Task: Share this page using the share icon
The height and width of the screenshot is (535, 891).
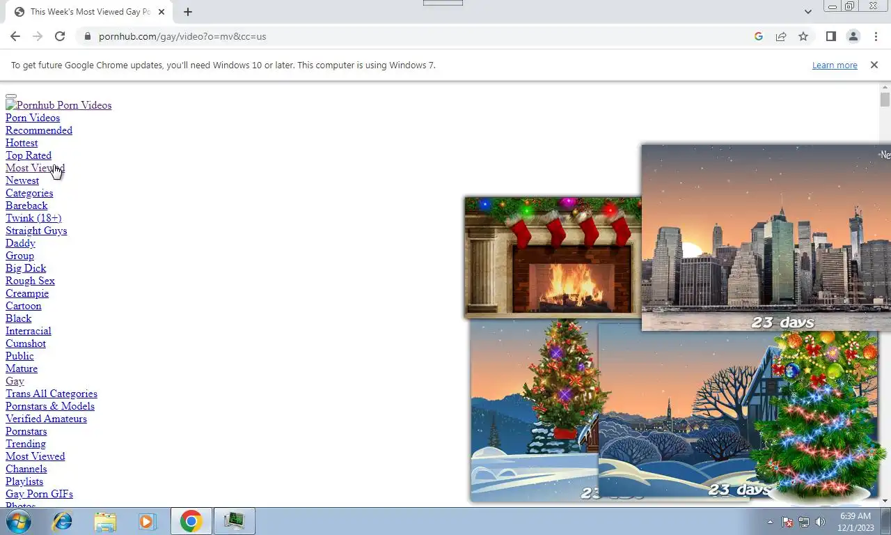Action: 781,36
